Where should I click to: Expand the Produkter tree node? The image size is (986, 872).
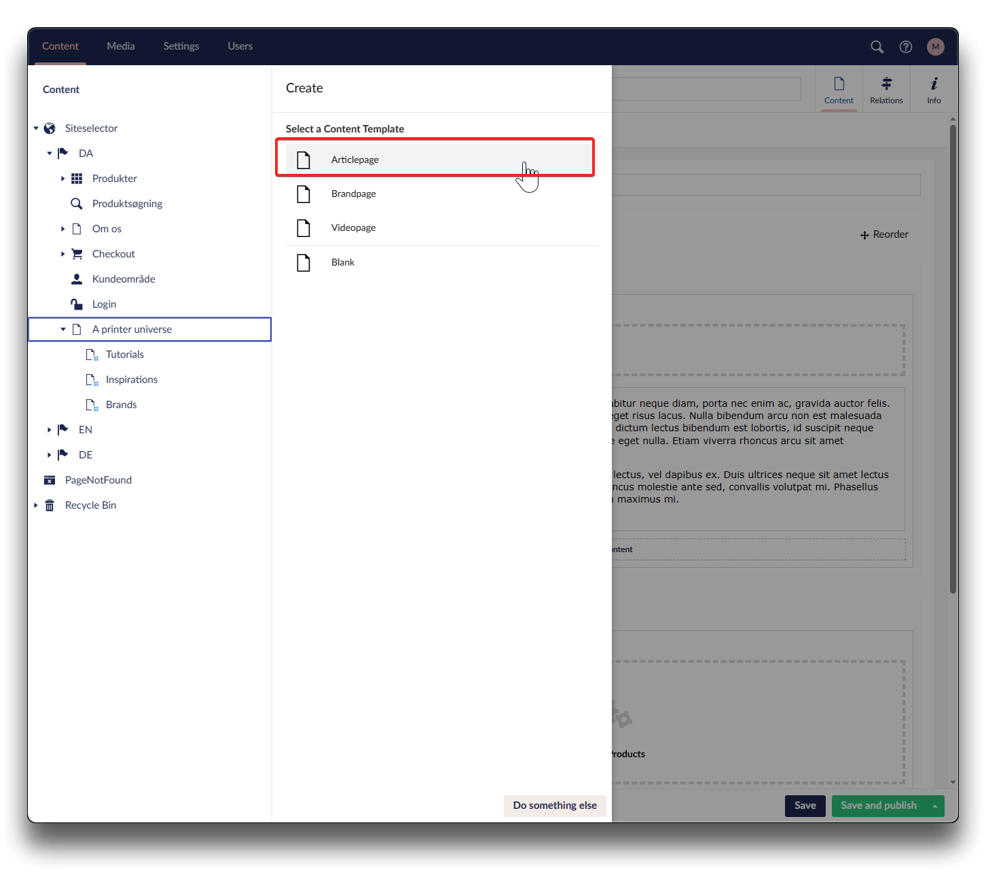point(62,179)
